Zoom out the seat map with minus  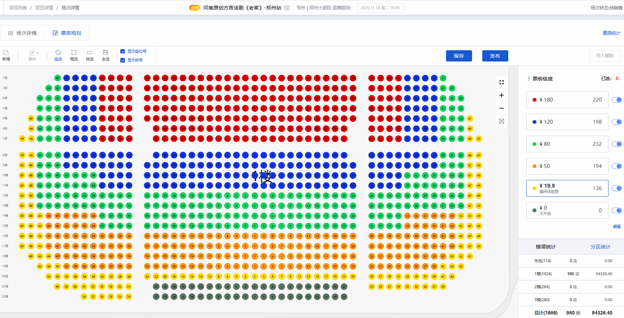click(x=502, y=108)
